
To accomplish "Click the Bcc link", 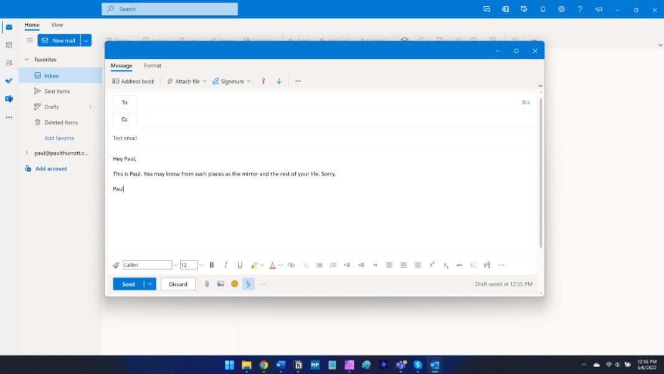I will (526, 102).
